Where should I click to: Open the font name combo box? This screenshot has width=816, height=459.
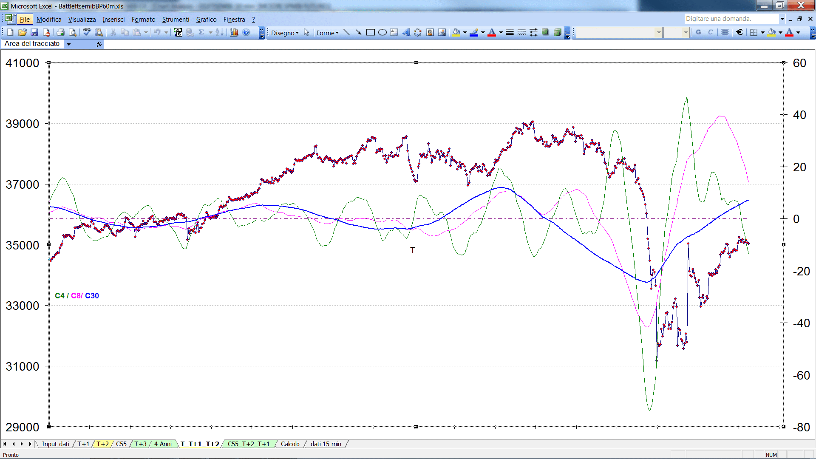[619, 32]
